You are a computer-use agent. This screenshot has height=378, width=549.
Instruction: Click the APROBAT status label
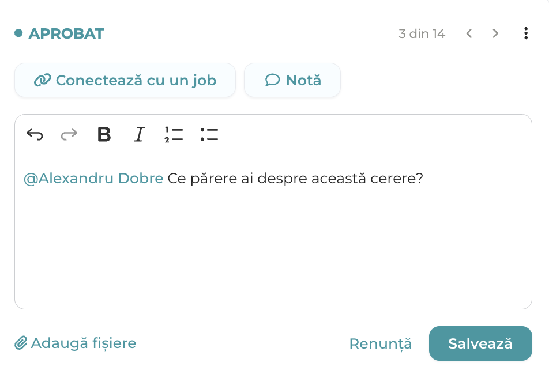(x=66, y=33)
